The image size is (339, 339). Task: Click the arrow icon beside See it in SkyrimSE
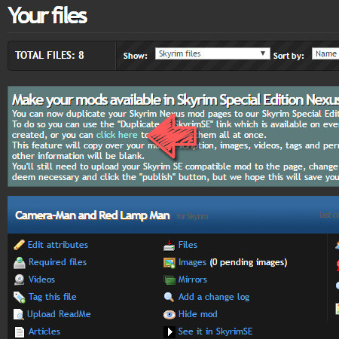click(x=169, y=331)
